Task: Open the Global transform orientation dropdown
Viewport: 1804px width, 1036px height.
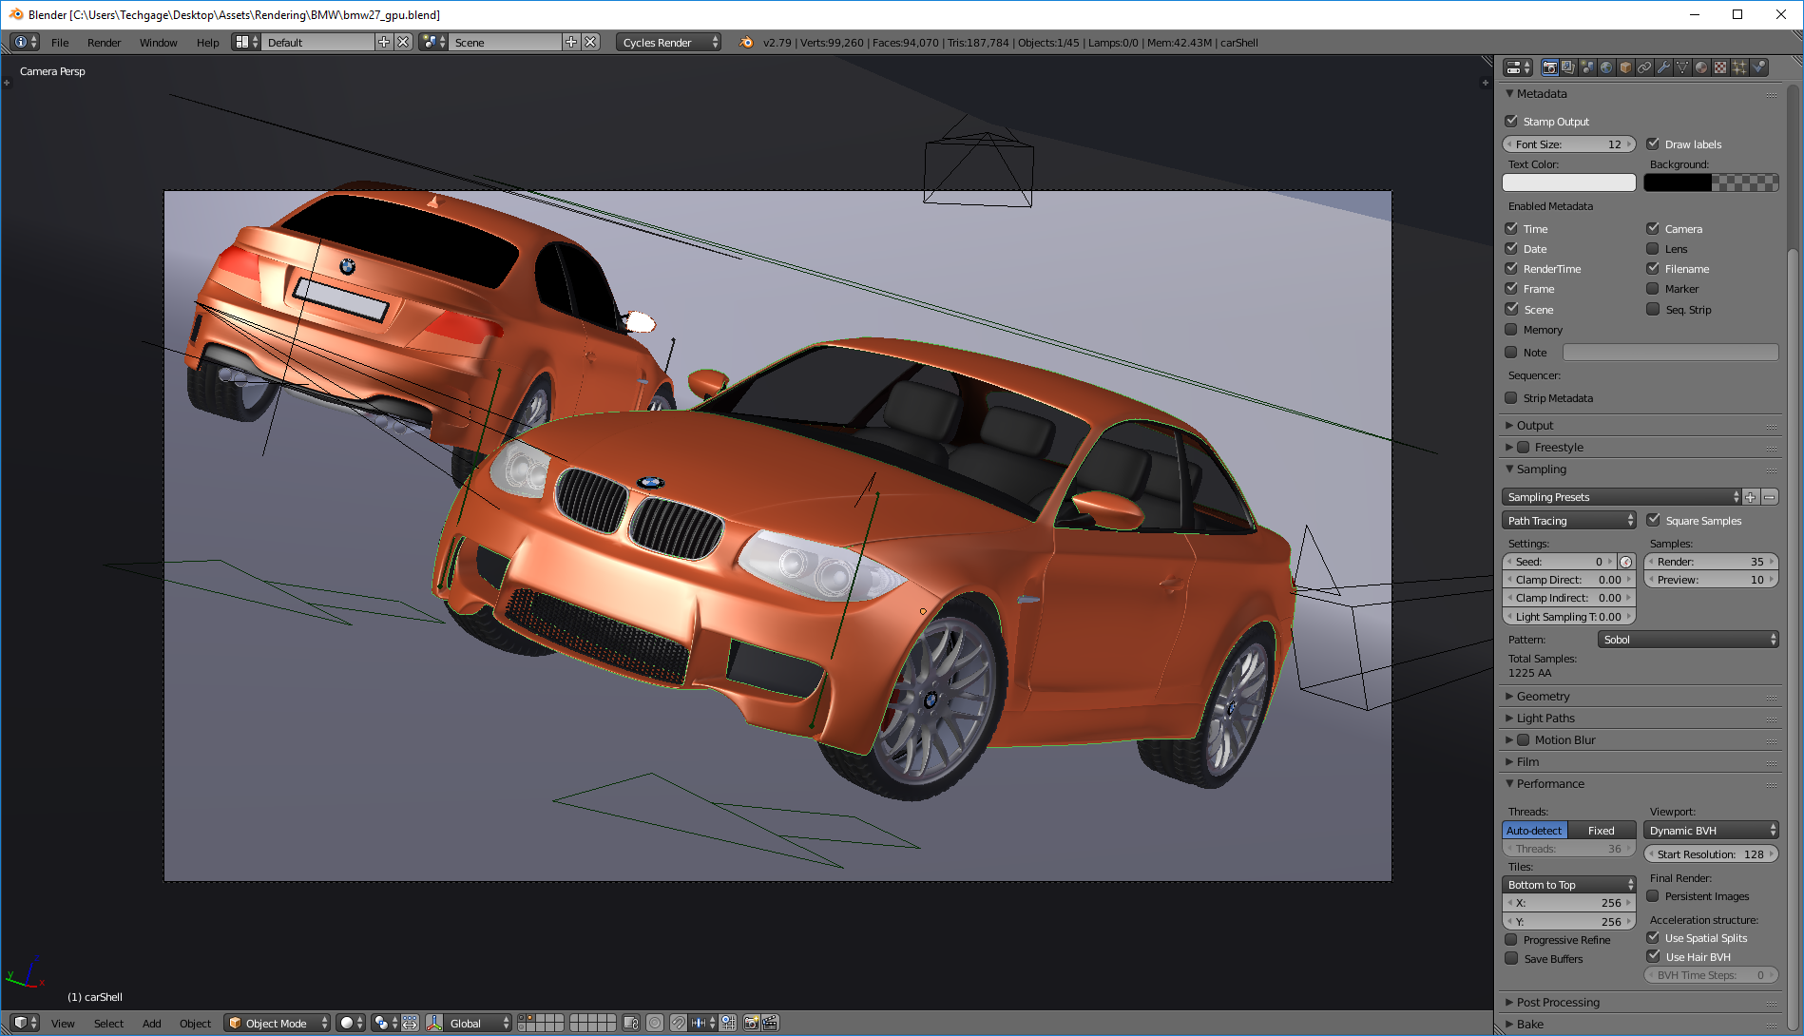Action: click(x=479, y=1023)
